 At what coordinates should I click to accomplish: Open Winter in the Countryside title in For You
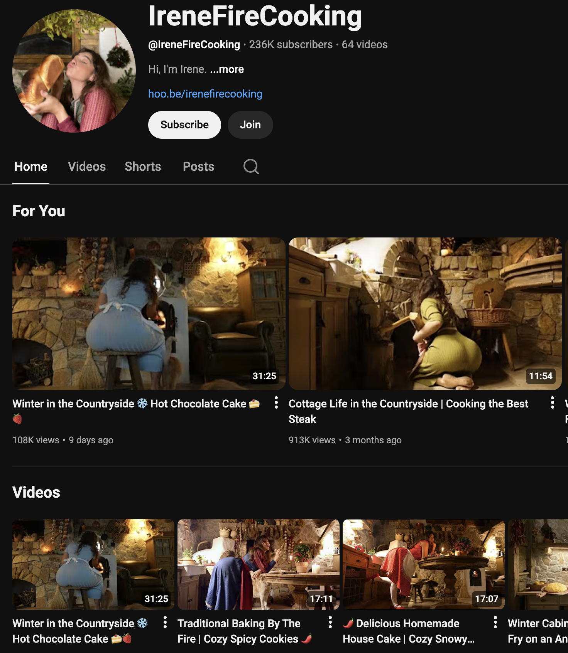point(136,411)
